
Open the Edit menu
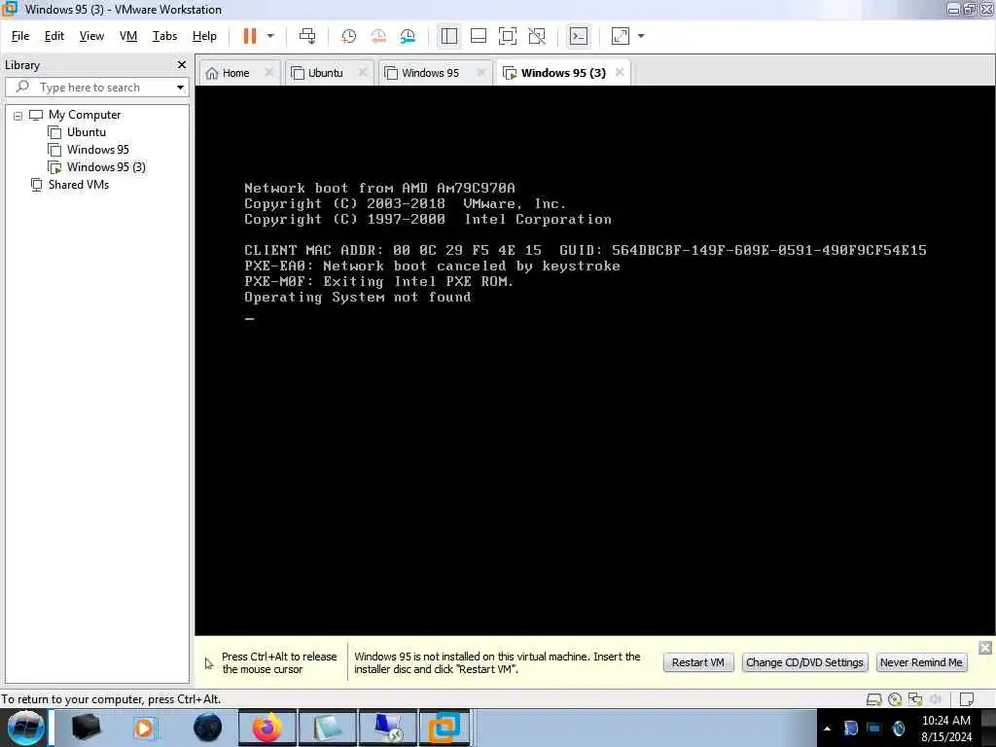click(x=54, y=36)
